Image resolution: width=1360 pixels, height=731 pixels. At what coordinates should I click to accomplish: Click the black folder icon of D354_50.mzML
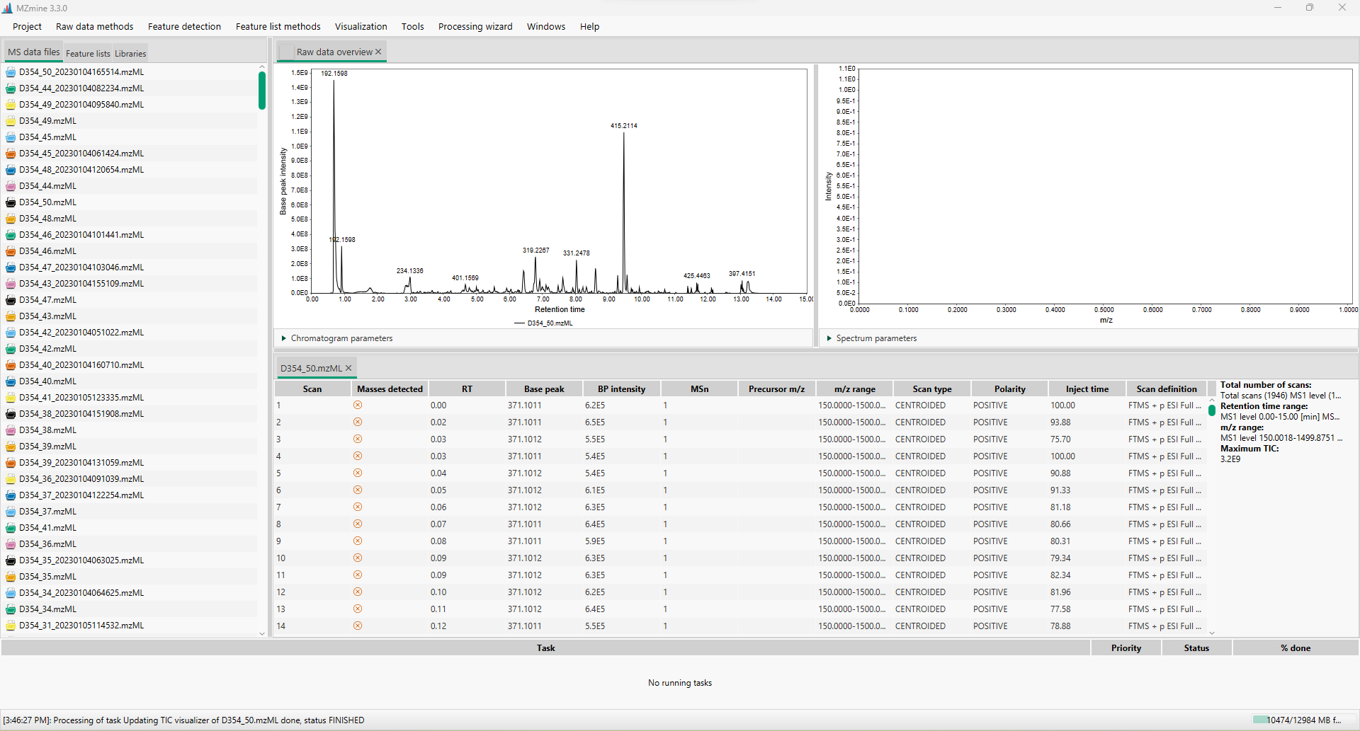(x=10, y=202)
